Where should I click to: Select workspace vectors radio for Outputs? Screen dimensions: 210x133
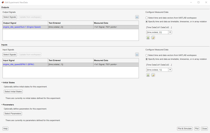point(147,18)
